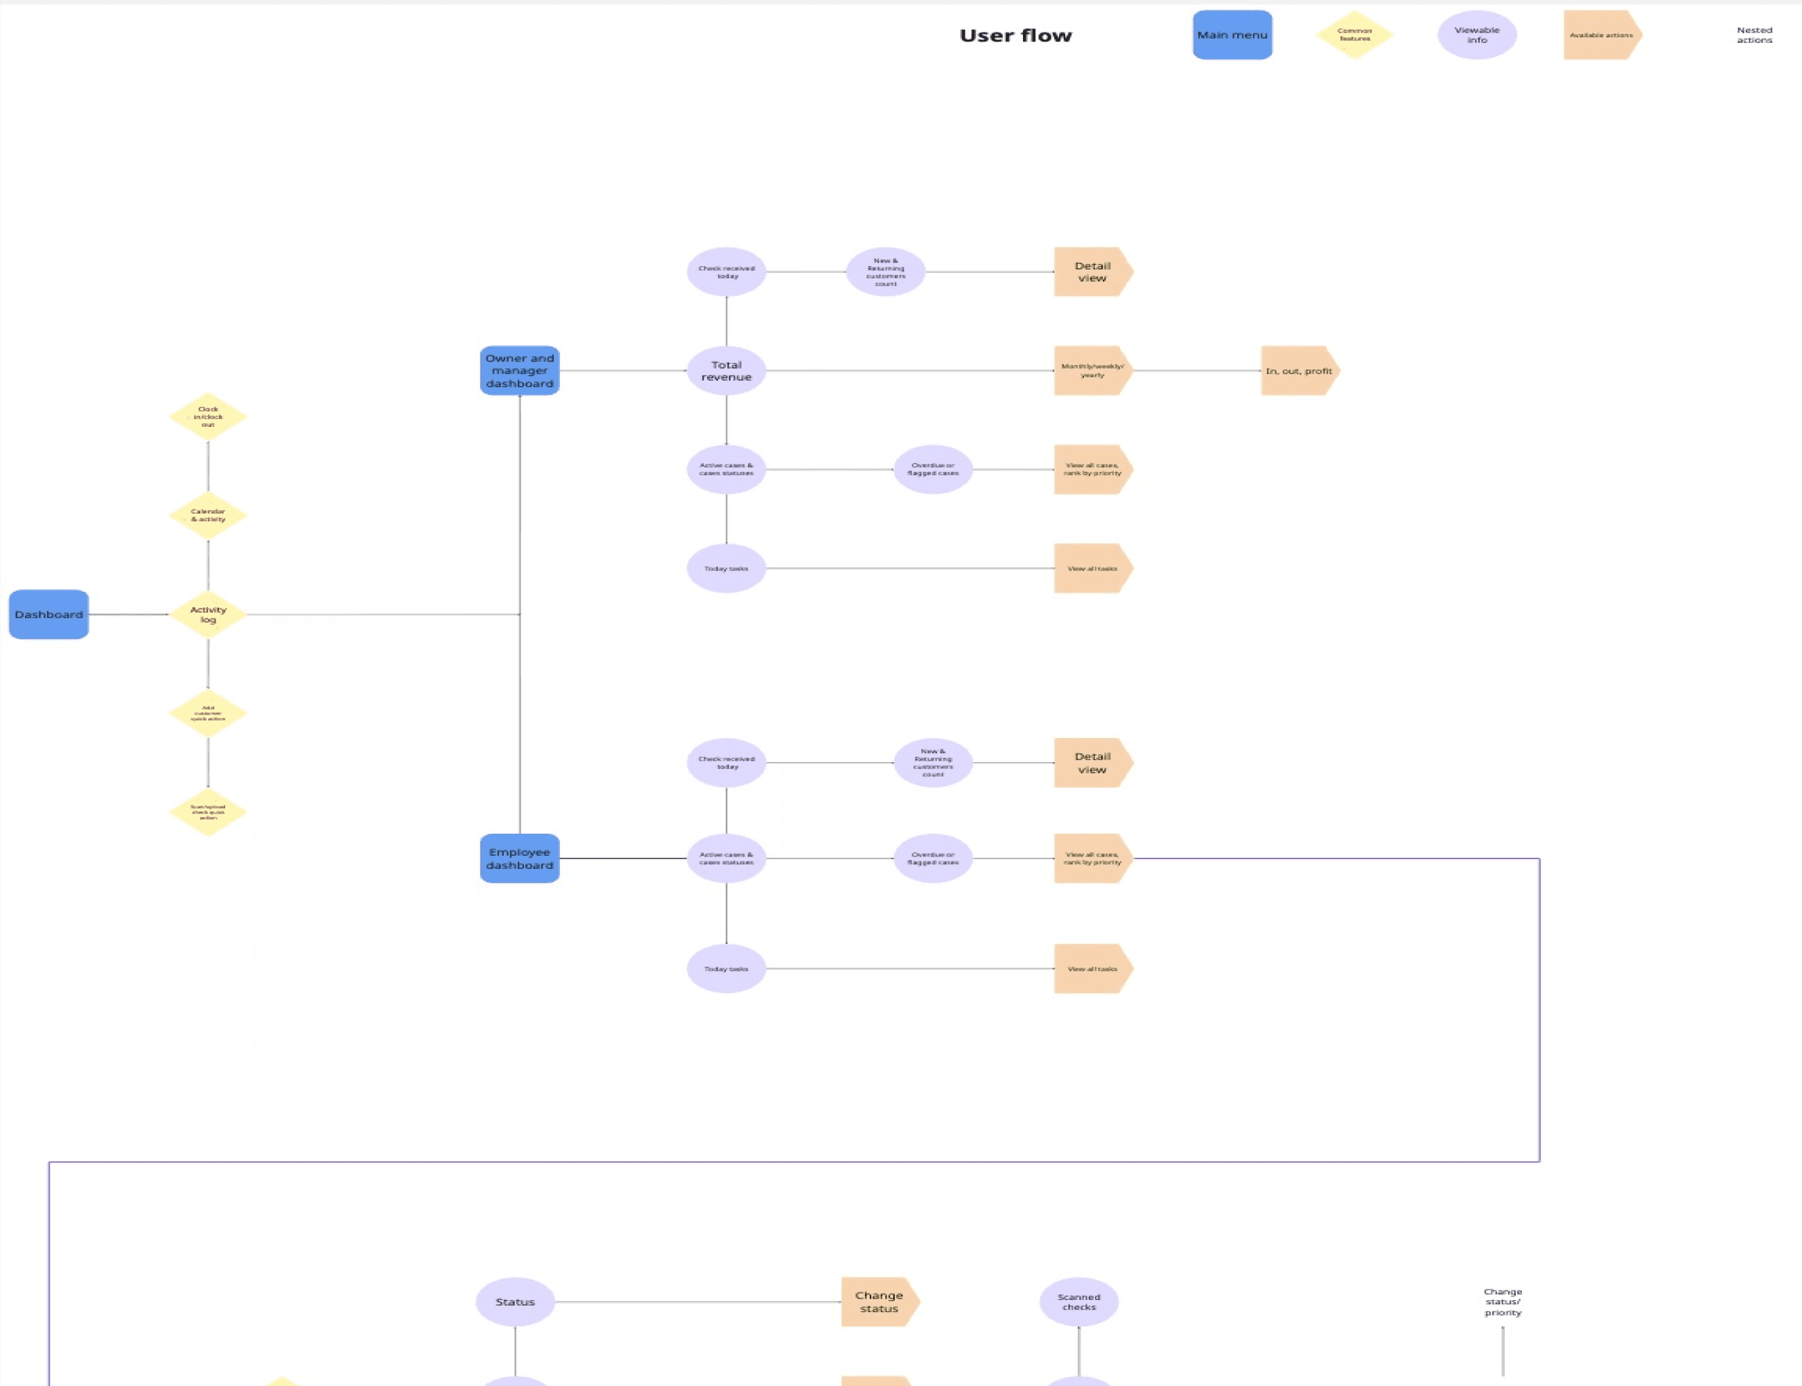The height and width of the screenshot is (1386, 1802).
Task: Click the Nested actions legend text
Action: 1754,35
